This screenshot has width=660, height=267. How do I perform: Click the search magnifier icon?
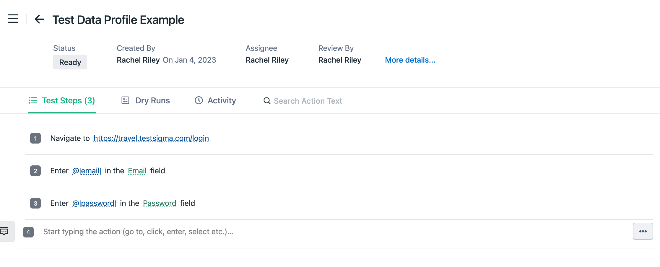[267, 101]
